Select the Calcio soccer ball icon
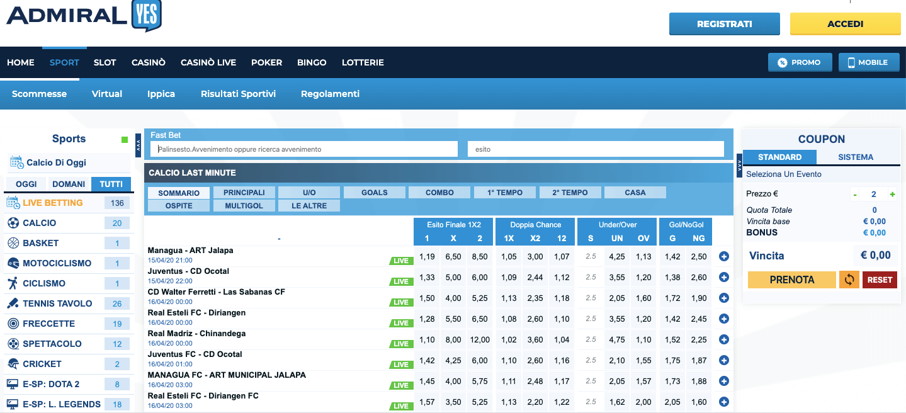This screenshot has height=413, width=906. click(13, 223)
